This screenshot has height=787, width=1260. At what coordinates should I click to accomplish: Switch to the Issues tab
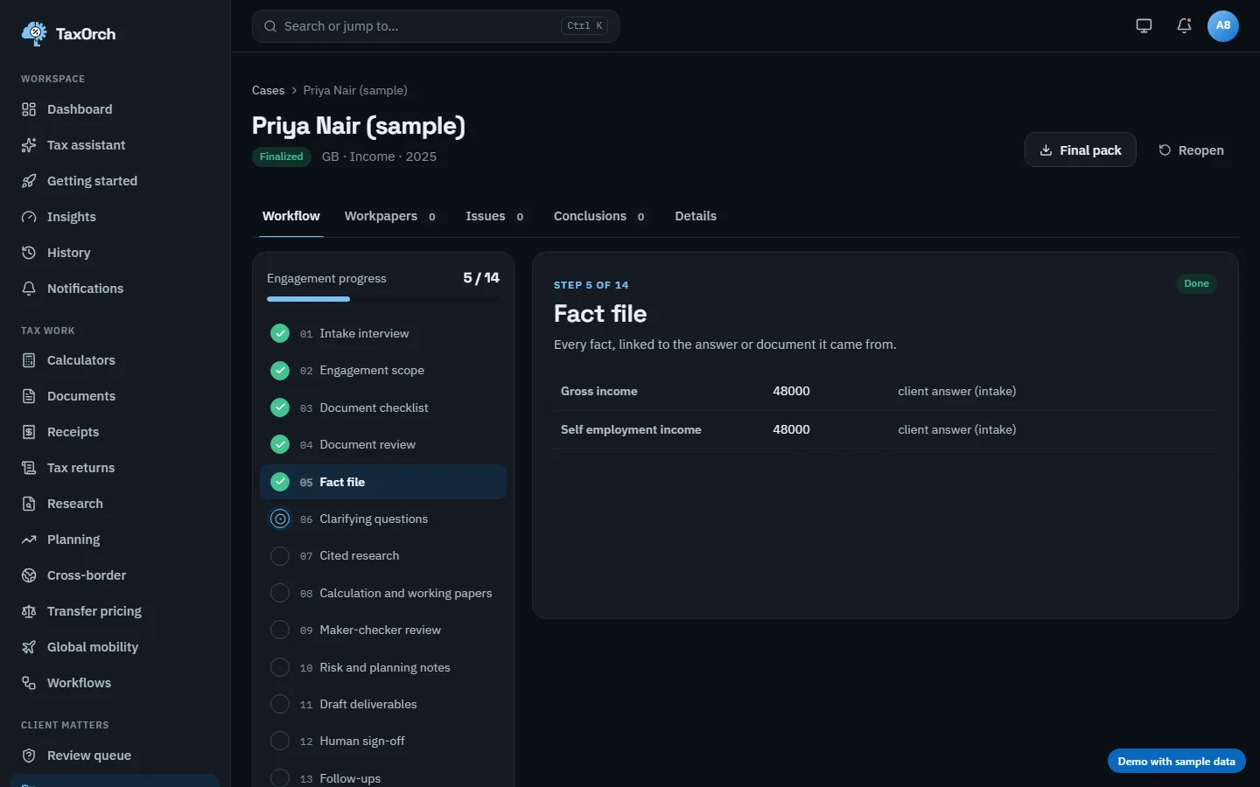[x=495, y=216]
